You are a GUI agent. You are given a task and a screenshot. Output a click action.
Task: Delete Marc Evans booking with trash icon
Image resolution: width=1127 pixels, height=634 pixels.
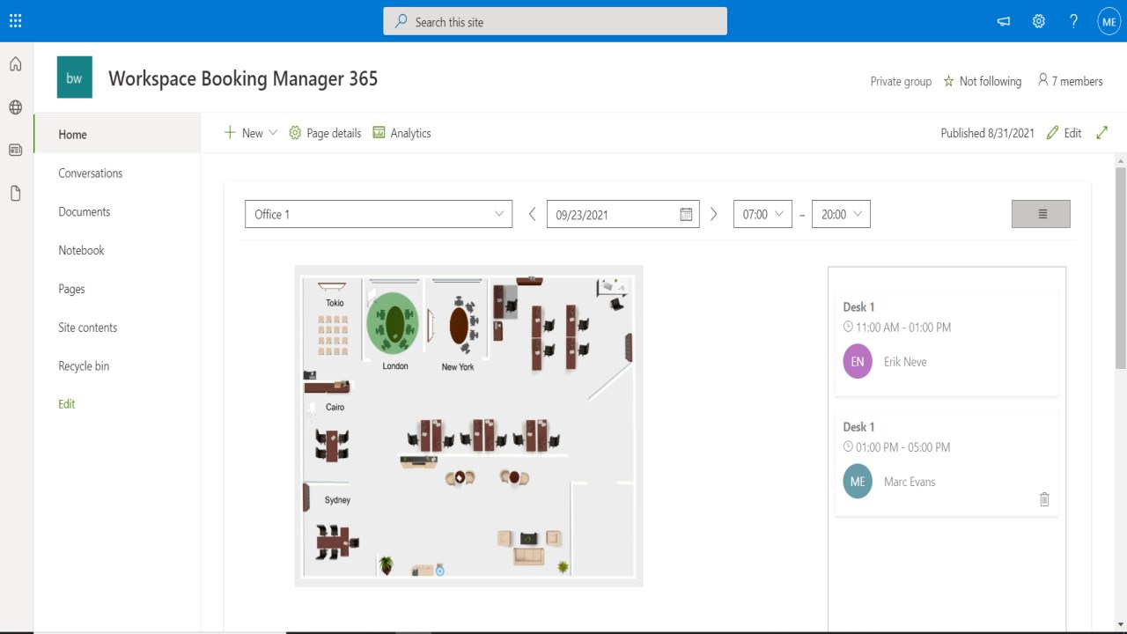(x=1044, y=499)
